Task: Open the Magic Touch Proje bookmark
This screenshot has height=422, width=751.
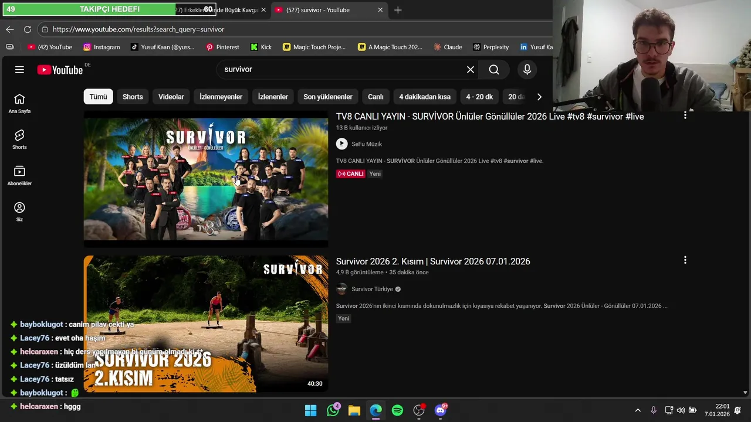Action: pyautogui.click(x=314, y=47)
